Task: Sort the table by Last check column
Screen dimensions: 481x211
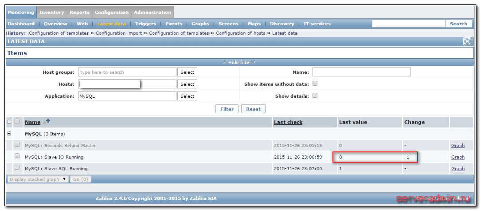Action: click(288, 122)
